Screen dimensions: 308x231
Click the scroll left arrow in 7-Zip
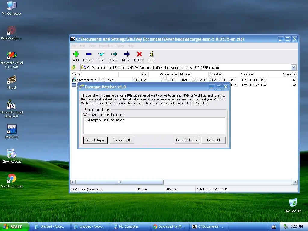pos(73,182)
